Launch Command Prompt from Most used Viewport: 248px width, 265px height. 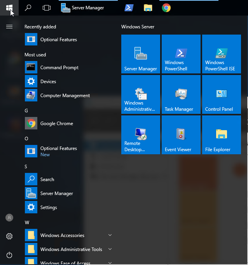tap(69, 67)
